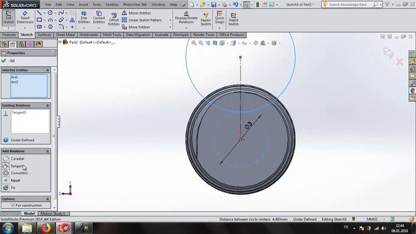Click the Rapid Sketch icon
Screen dimensions: 416x234
click(233, 19)
